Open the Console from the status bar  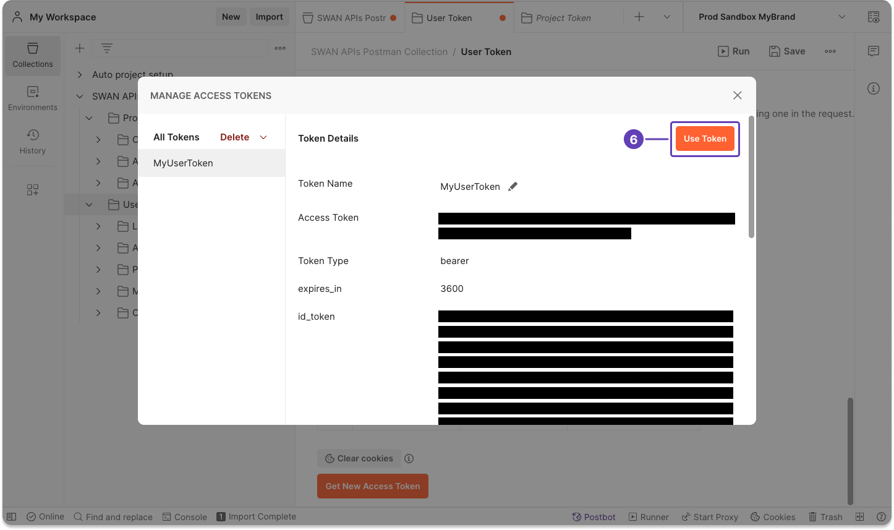[x=184, y=516]
